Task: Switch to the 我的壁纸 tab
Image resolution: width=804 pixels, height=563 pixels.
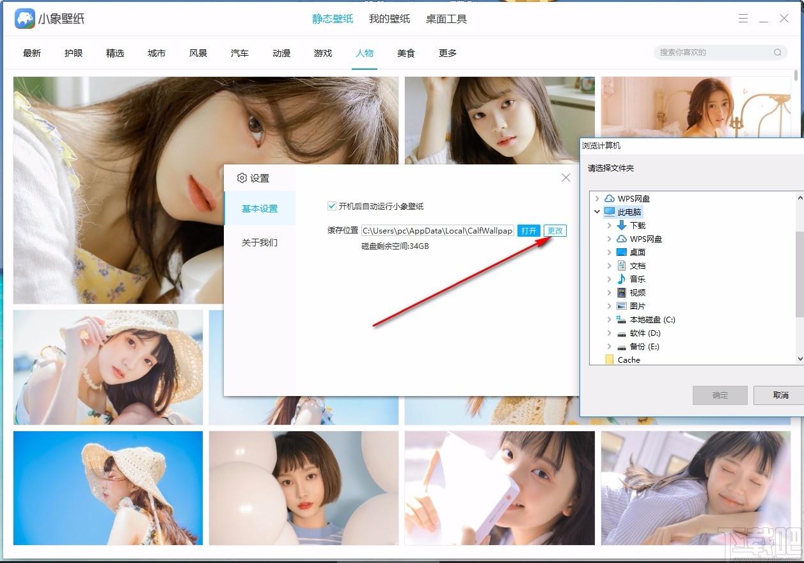Action: pos(389,19)
